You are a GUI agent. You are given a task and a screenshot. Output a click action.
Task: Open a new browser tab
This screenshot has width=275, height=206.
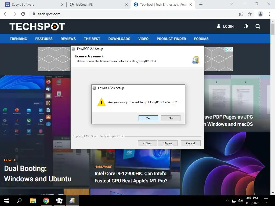(x=201, y=5)
